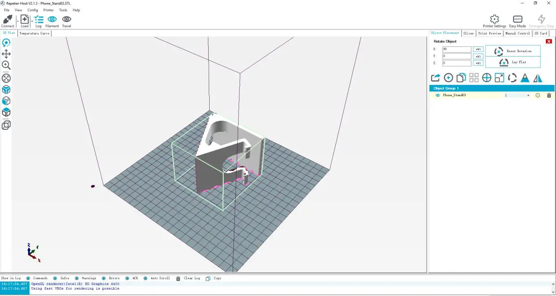Switch to the Slicer tab

click(468, 33)
